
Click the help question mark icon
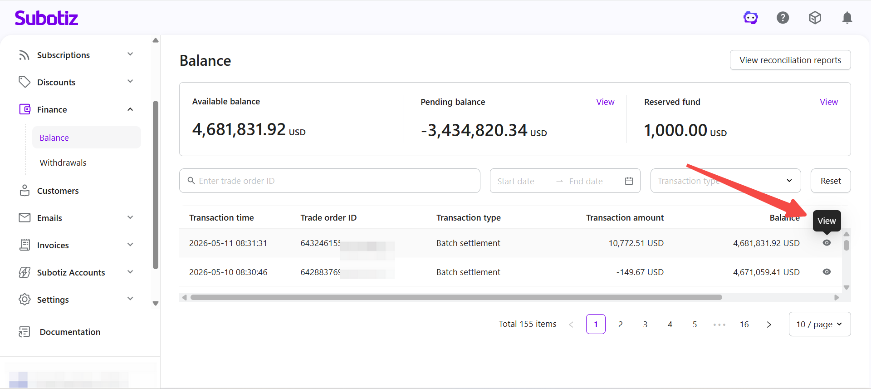click(783, 18)
